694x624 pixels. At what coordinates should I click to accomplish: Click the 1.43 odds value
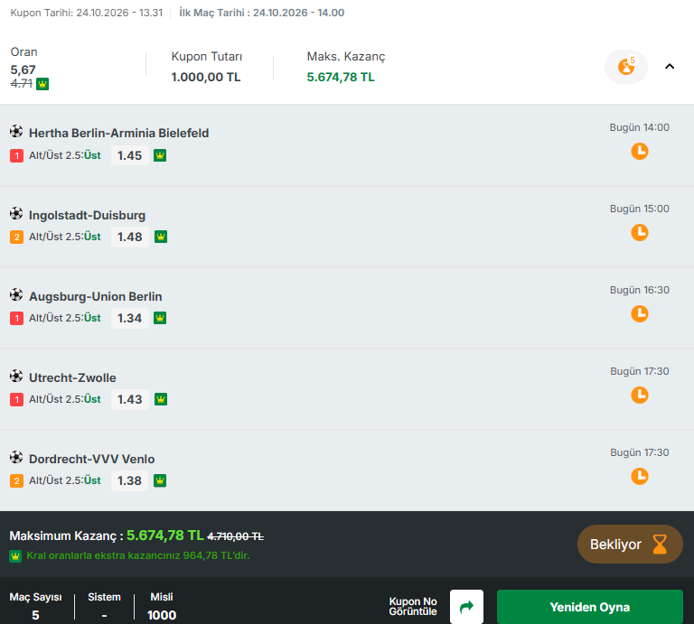pyautogui.click(x=130, y=399)
